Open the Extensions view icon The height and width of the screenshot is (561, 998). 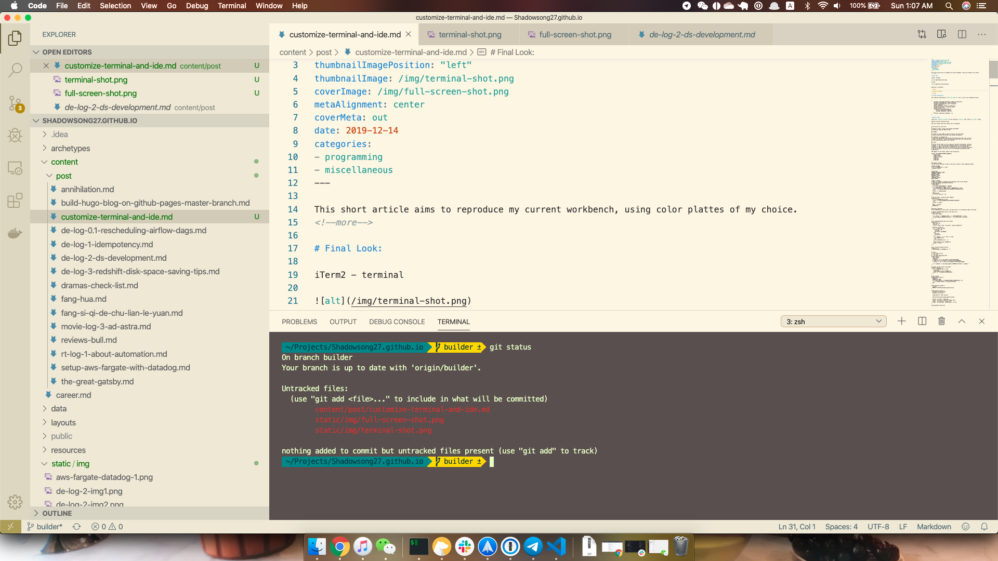(x=15, y=200)
